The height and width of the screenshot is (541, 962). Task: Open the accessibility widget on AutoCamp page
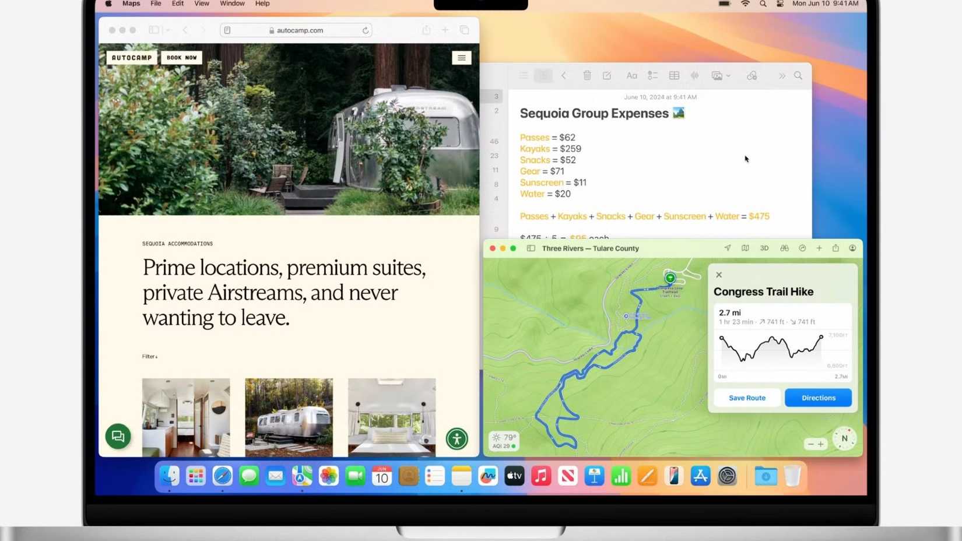(457, 438)
